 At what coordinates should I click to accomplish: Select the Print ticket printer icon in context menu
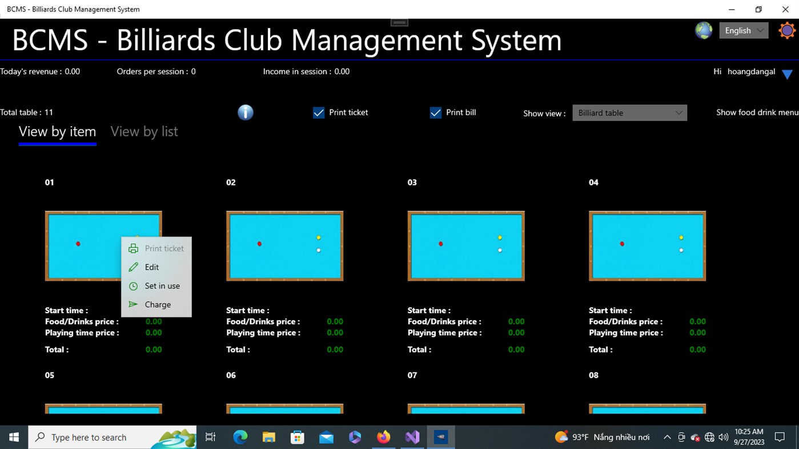[133, 248]
